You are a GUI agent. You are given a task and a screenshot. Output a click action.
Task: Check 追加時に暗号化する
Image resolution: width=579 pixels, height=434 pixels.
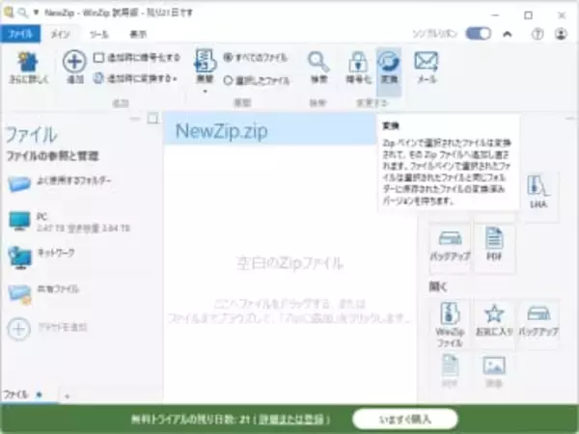[x=98, y=58]
